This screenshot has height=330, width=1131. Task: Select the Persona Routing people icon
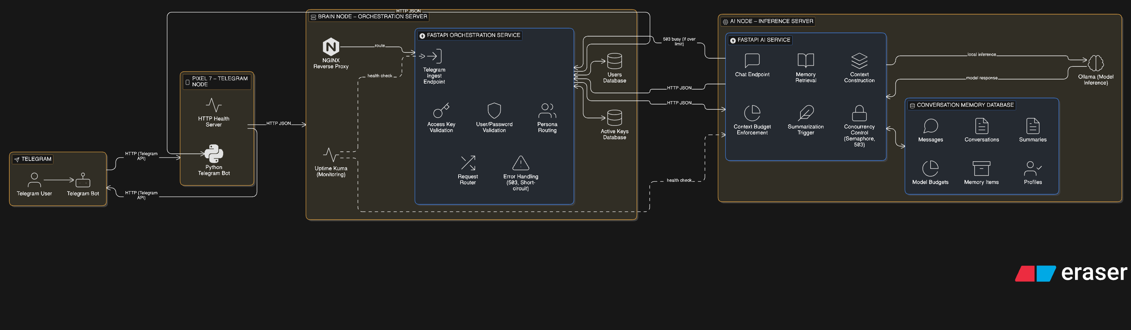point(547,111)
